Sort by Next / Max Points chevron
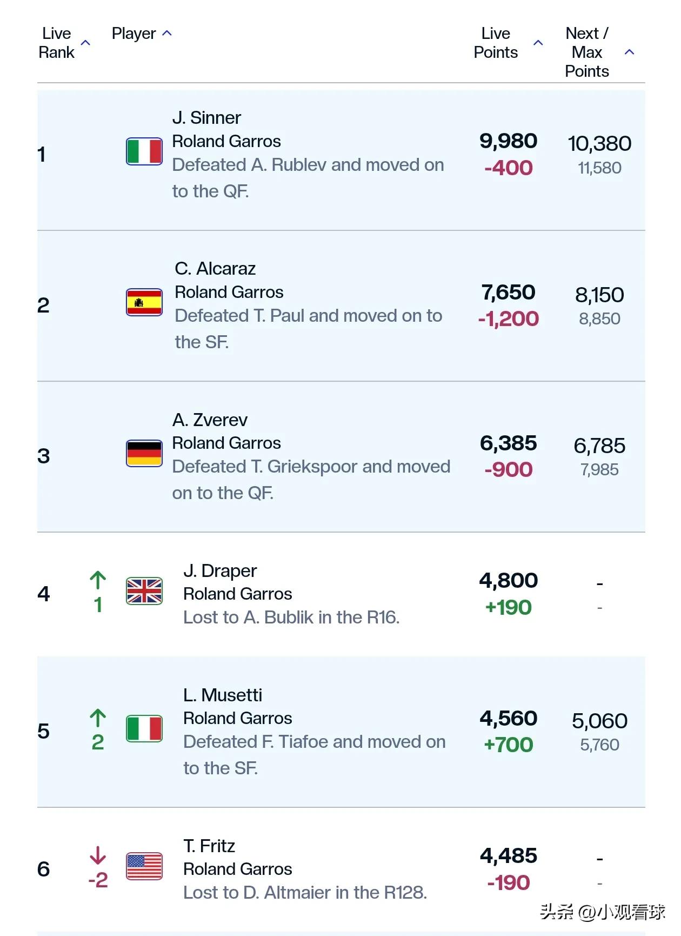 (x=629, y=52)
